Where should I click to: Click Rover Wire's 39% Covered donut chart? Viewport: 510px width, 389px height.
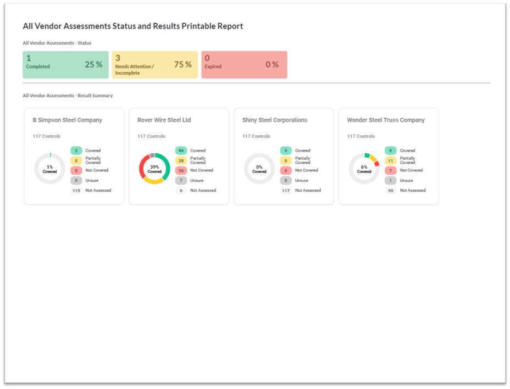tap(154, 169)
